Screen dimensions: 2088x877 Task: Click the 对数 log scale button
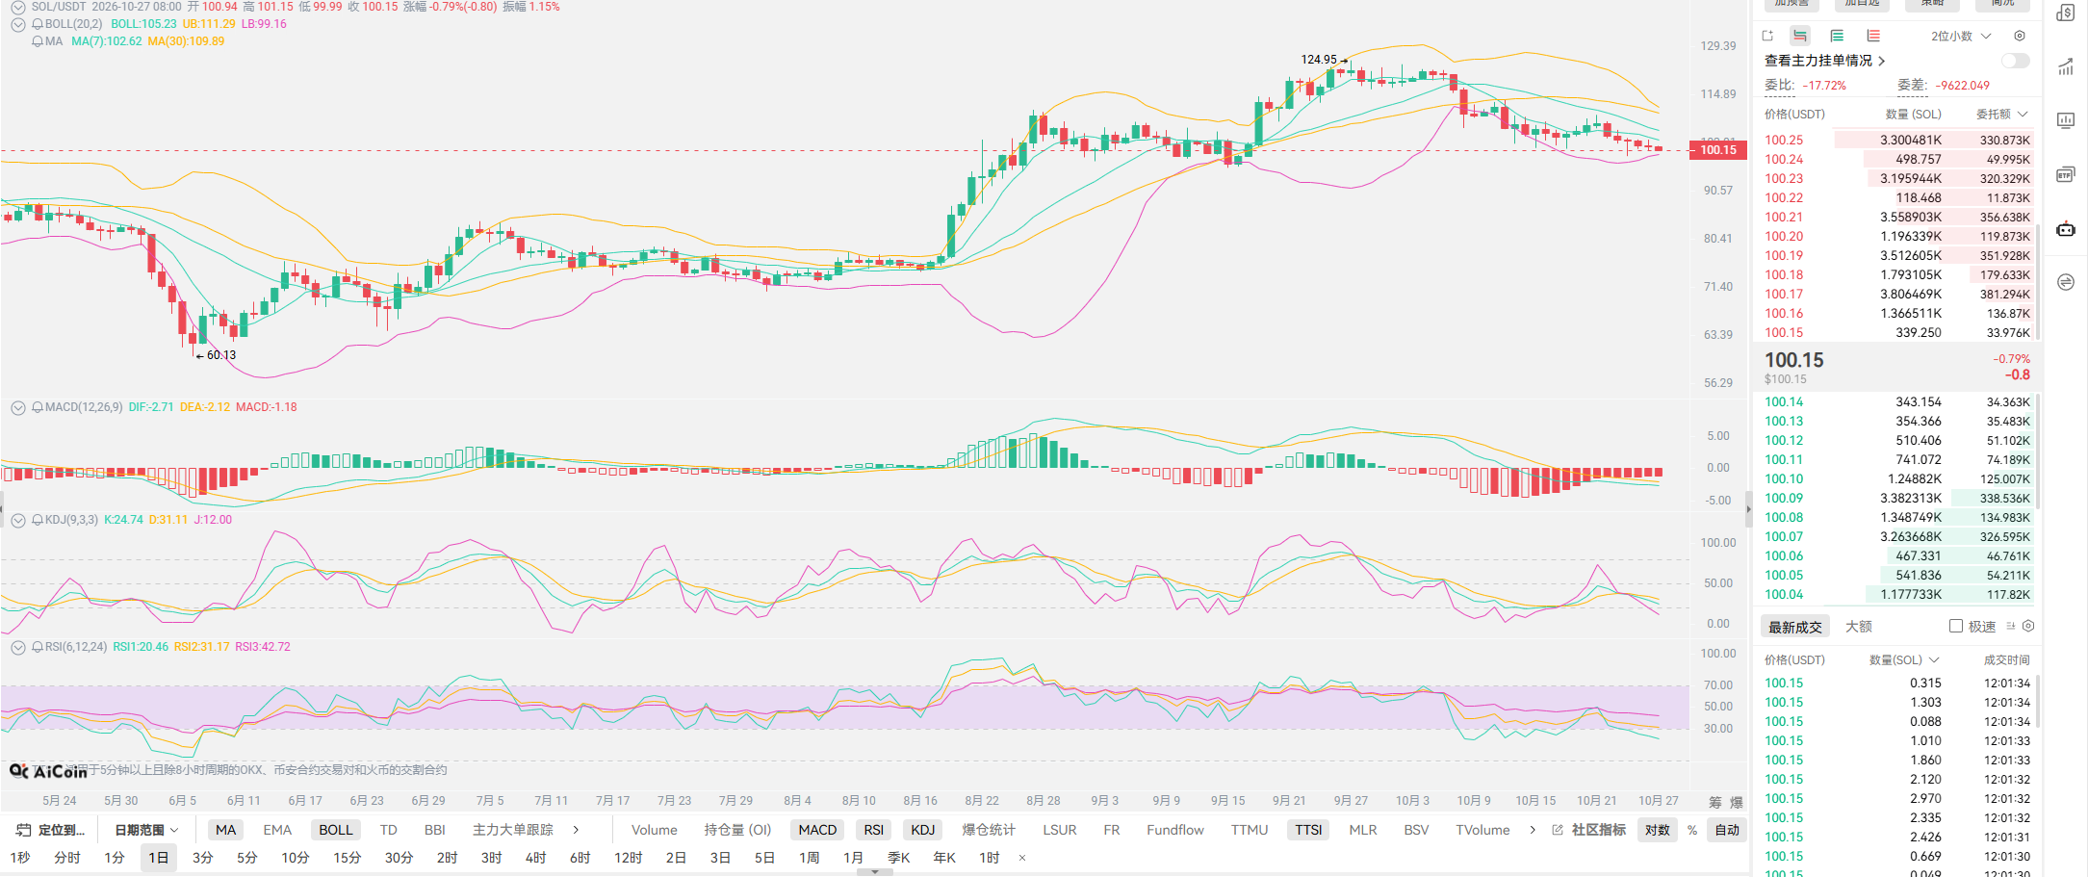[x=1658, y=830]
